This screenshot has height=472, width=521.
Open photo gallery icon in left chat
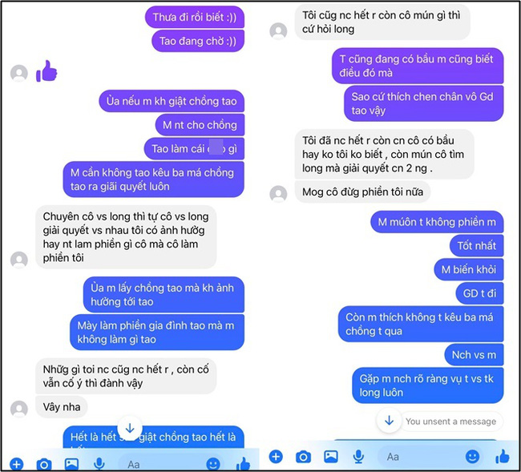pyautogui.click(x=72, y=464)
